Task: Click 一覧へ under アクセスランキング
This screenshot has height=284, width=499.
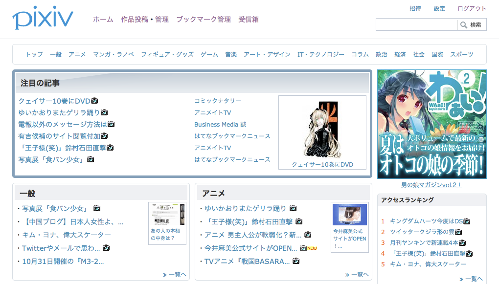Action: (x=471, y=279)
